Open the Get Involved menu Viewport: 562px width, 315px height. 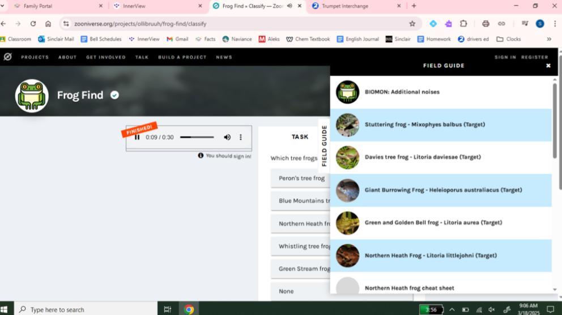pos(106,57)
